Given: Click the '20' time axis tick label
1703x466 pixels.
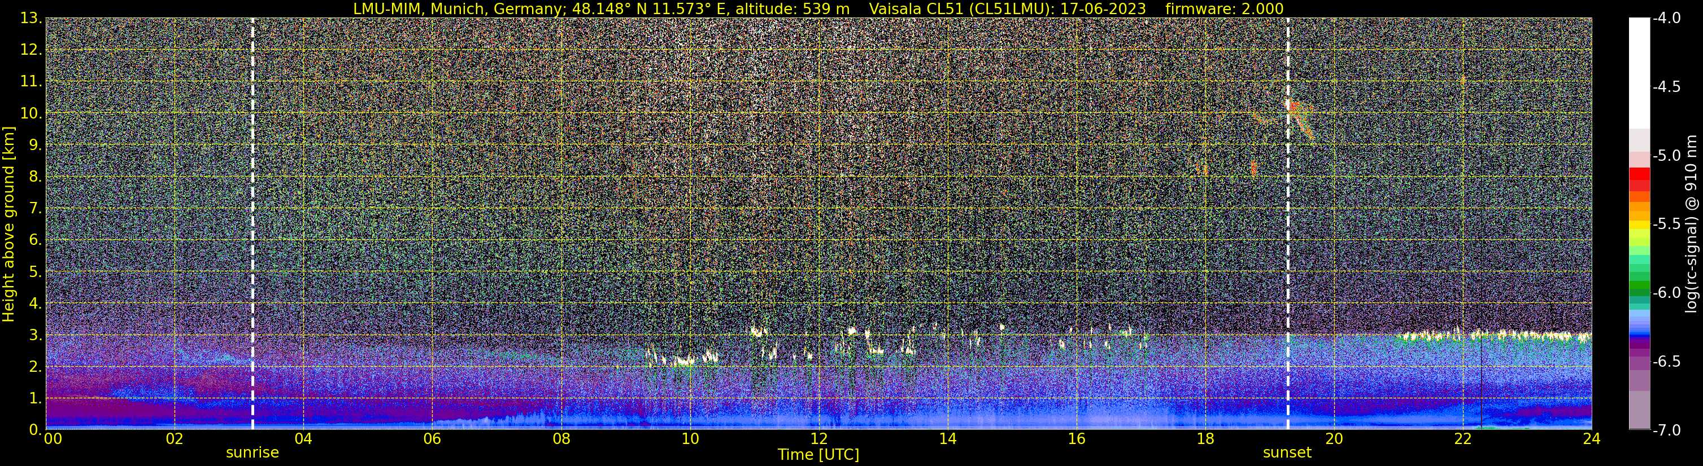Looking at the screenshot, I should pyautogui.click(x=1334, y=439).
